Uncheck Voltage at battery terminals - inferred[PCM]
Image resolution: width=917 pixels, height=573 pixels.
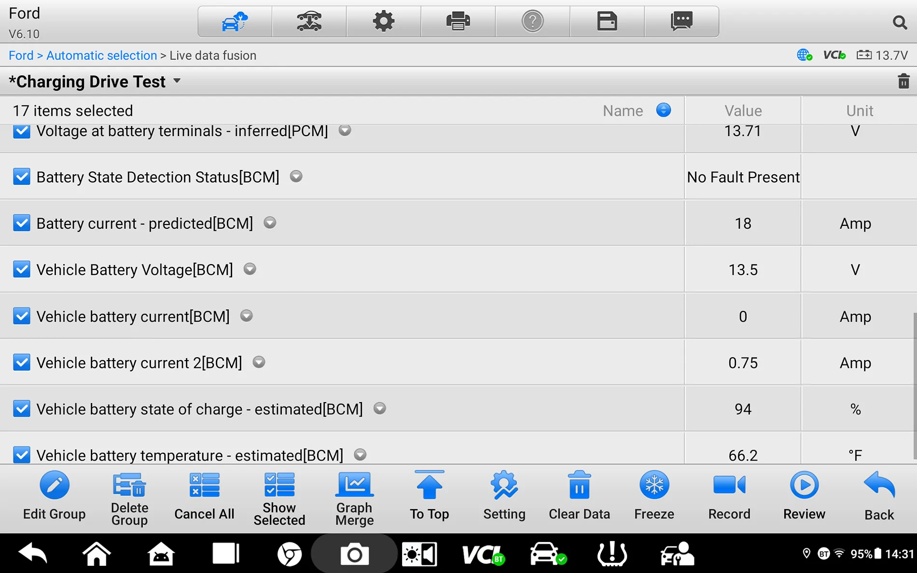pos(21,131)
